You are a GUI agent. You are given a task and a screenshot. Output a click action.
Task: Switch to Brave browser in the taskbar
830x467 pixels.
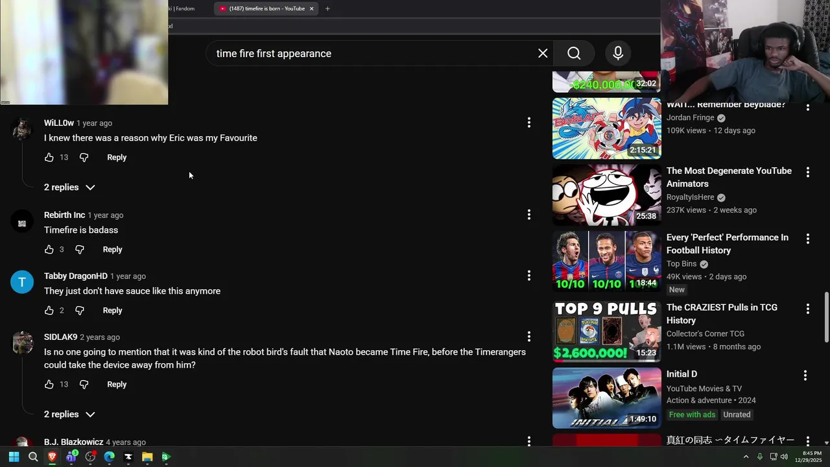pos(52,457)
